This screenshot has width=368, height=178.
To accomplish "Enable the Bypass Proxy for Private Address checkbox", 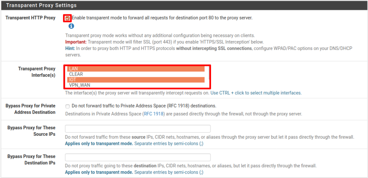I will coord(67,106).
